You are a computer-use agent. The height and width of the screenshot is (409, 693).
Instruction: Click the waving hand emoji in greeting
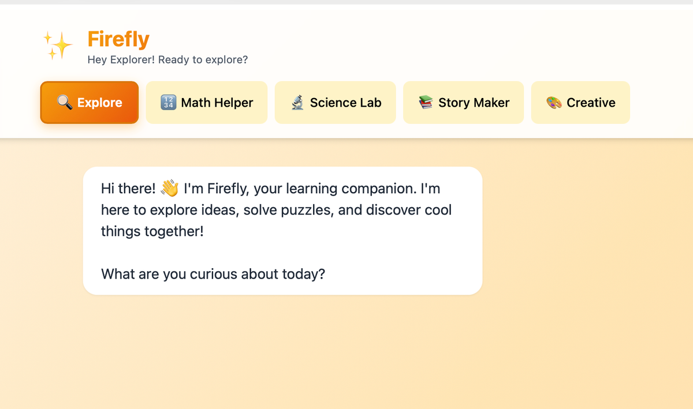pos(170,188)
